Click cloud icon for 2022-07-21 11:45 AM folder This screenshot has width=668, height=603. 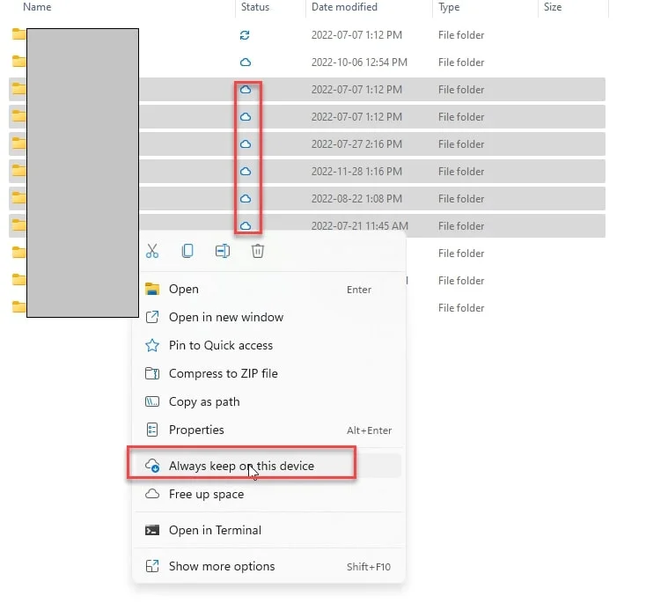tap(246, 225)
